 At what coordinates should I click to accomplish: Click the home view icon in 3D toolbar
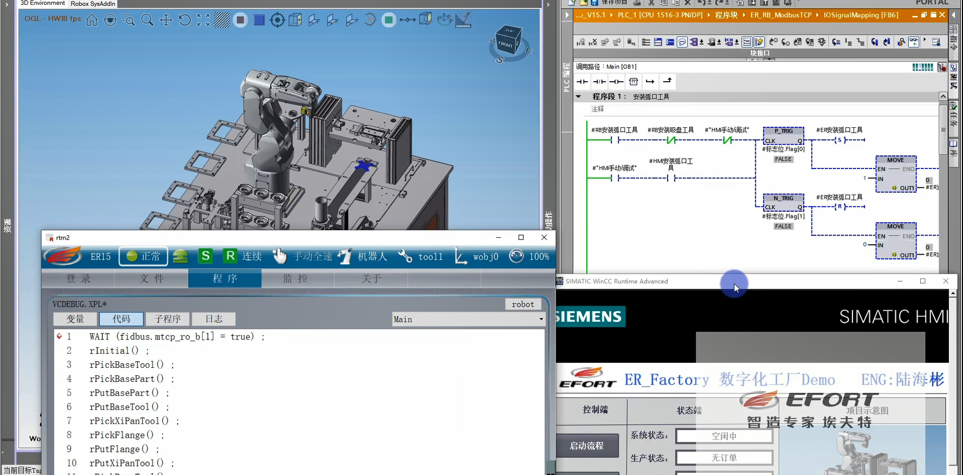click(92, 21)
